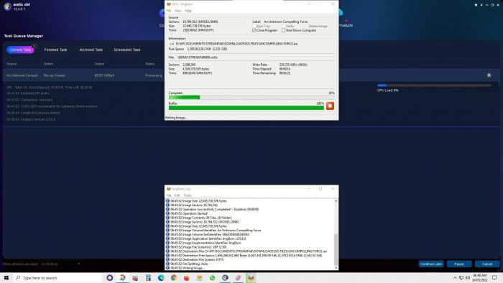Click the 'Type here to search' taskbar box
Screen dimensions: 503x283
pyautogui.click(x=57, y=277)
